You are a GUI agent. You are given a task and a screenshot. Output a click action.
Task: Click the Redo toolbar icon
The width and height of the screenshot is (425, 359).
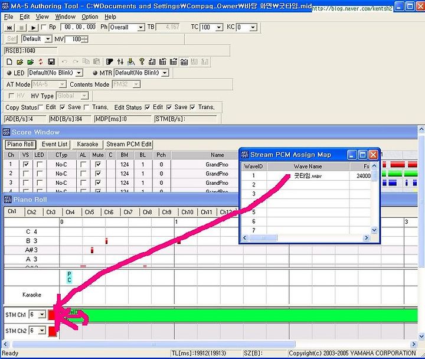click(76, 62)
